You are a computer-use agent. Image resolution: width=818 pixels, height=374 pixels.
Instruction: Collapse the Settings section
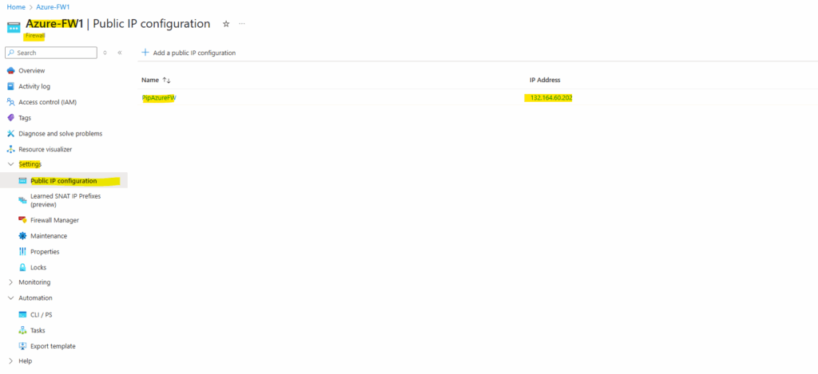(x=30, y=164)
